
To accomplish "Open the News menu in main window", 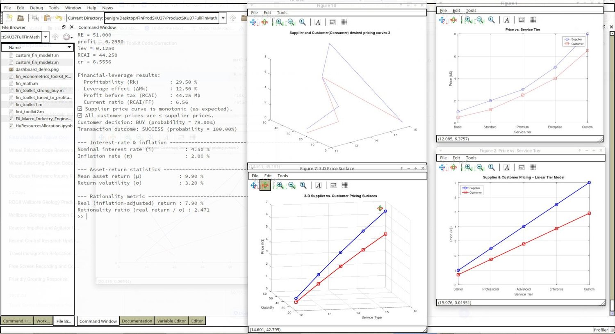I will 107,8.
